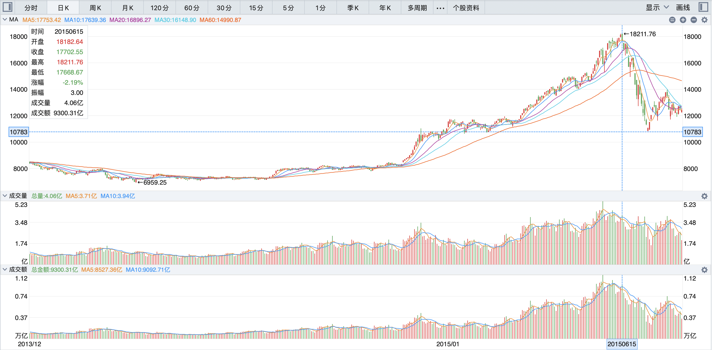Image resolution: width=712 pixels, height=350 pixels.
Task: Collapse the MA indicator chevron
Action: tap(5, 20)
